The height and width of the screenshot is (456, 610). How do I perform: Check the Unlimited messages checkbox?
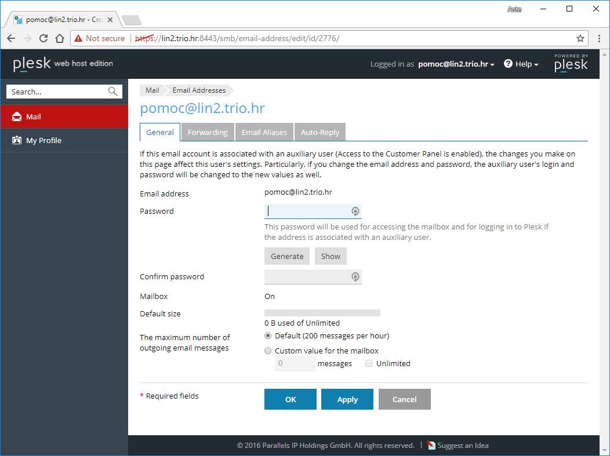369,363
